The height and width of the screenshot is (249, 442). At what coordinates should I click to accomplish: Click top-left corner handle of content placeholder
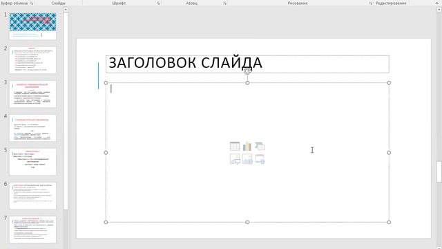106,83
